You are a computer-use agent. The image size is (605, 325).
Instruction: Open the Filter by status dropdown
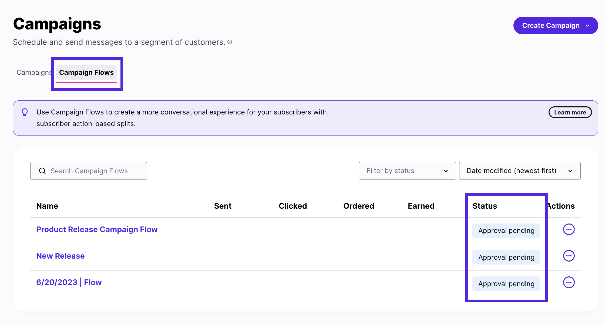click(407, 171)
